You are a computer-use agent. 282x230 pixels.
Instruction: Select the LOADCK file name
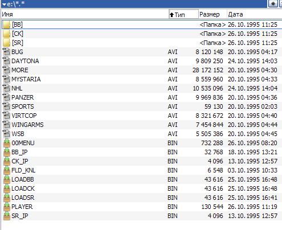(23, 188)
